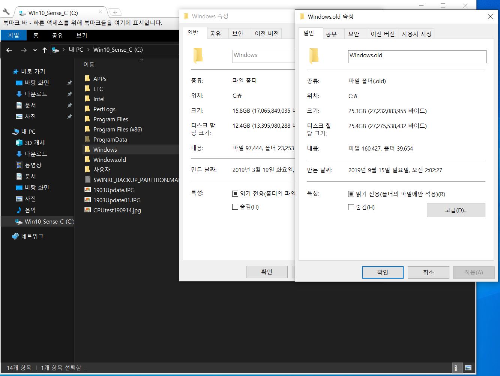Image resolution: width=500 pixels, height=376 pixels.
Task: Click 취소 in Windows.old 속성 dialog
Action: tap(428, 272)
